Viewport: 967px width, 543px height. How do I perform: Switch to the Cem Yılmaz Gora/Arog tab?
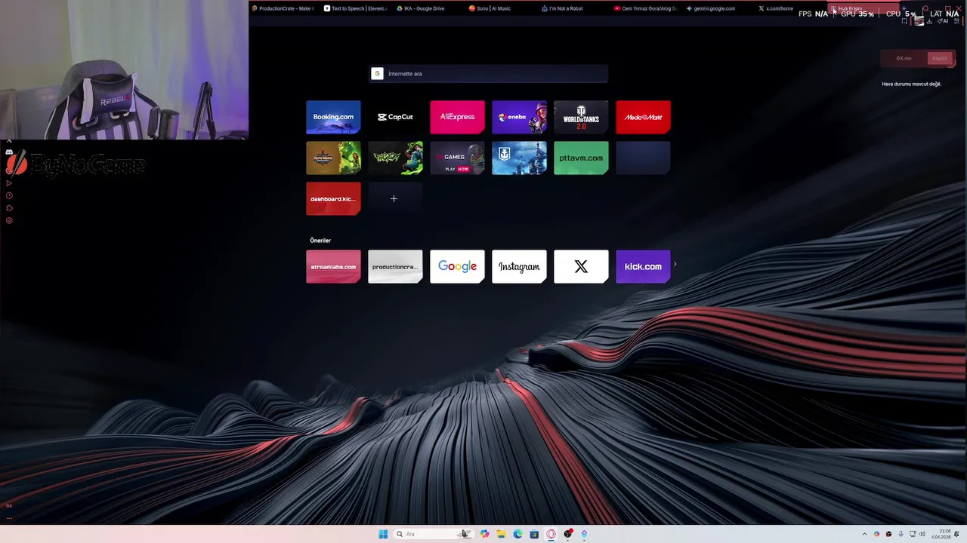tap(645, 8)
